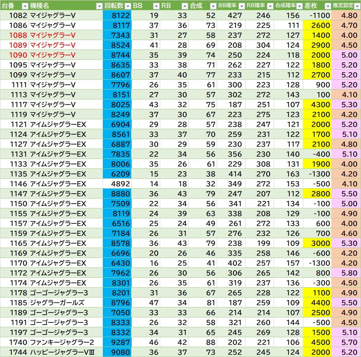Screen dimensions: 361x357
Task: Select the yellow 差枚 cell 2900
Action: click(317, 45)
